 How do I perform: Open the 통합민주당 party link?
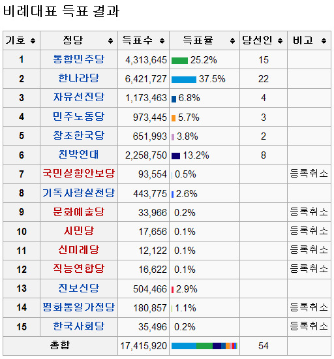pos(79,59)
